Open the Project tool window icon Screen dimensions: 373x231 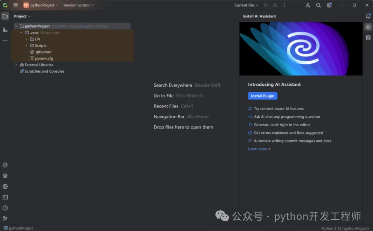coord(5,16)
